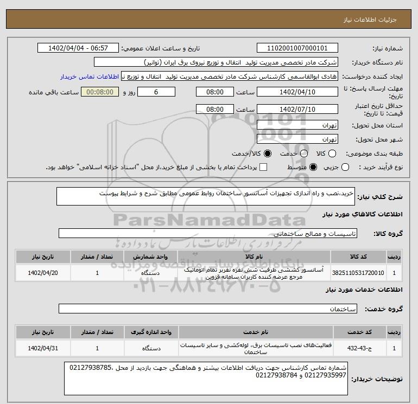This screenshot has height=404, width=418.
Task: Click the goods table تاریخ نیاز header
Action: 43,256
